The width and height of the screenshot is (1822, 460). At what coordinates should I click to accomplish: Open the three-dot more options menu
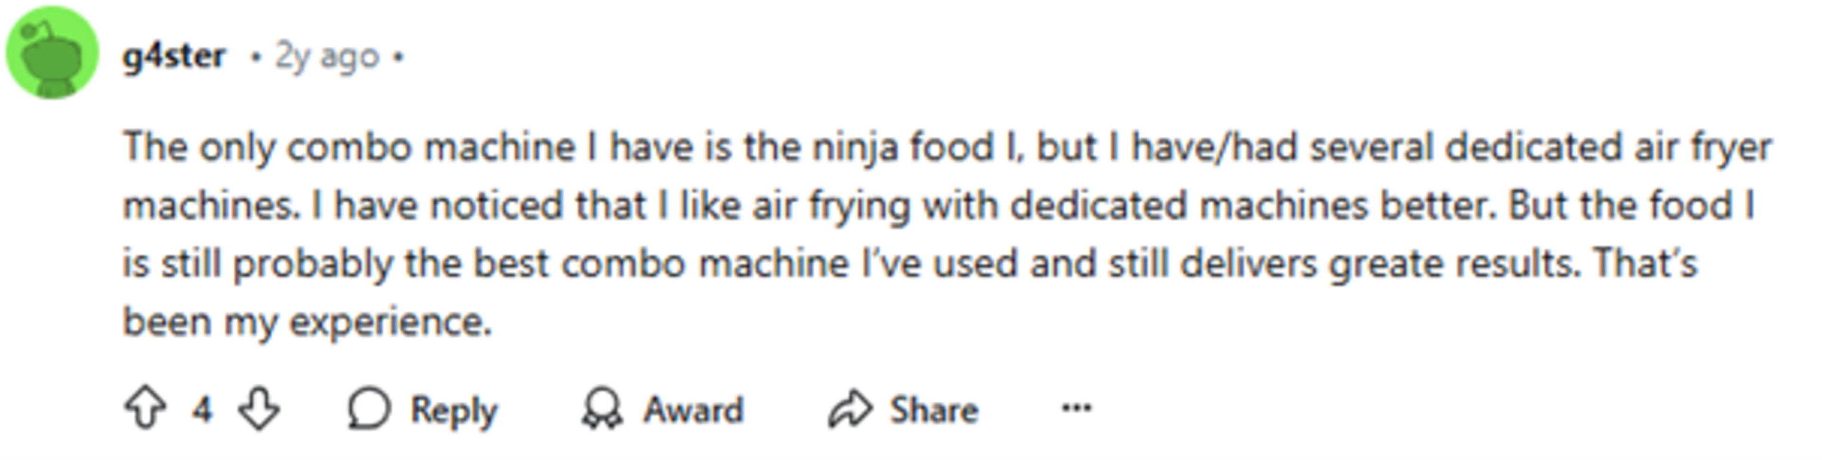[1077, 408]
